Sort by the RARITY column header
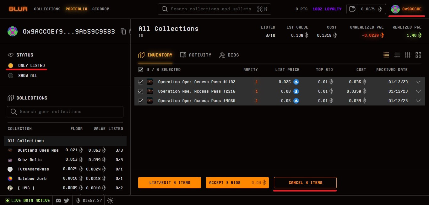Viewport: 429px width, 205px height. tap(251, 70)
